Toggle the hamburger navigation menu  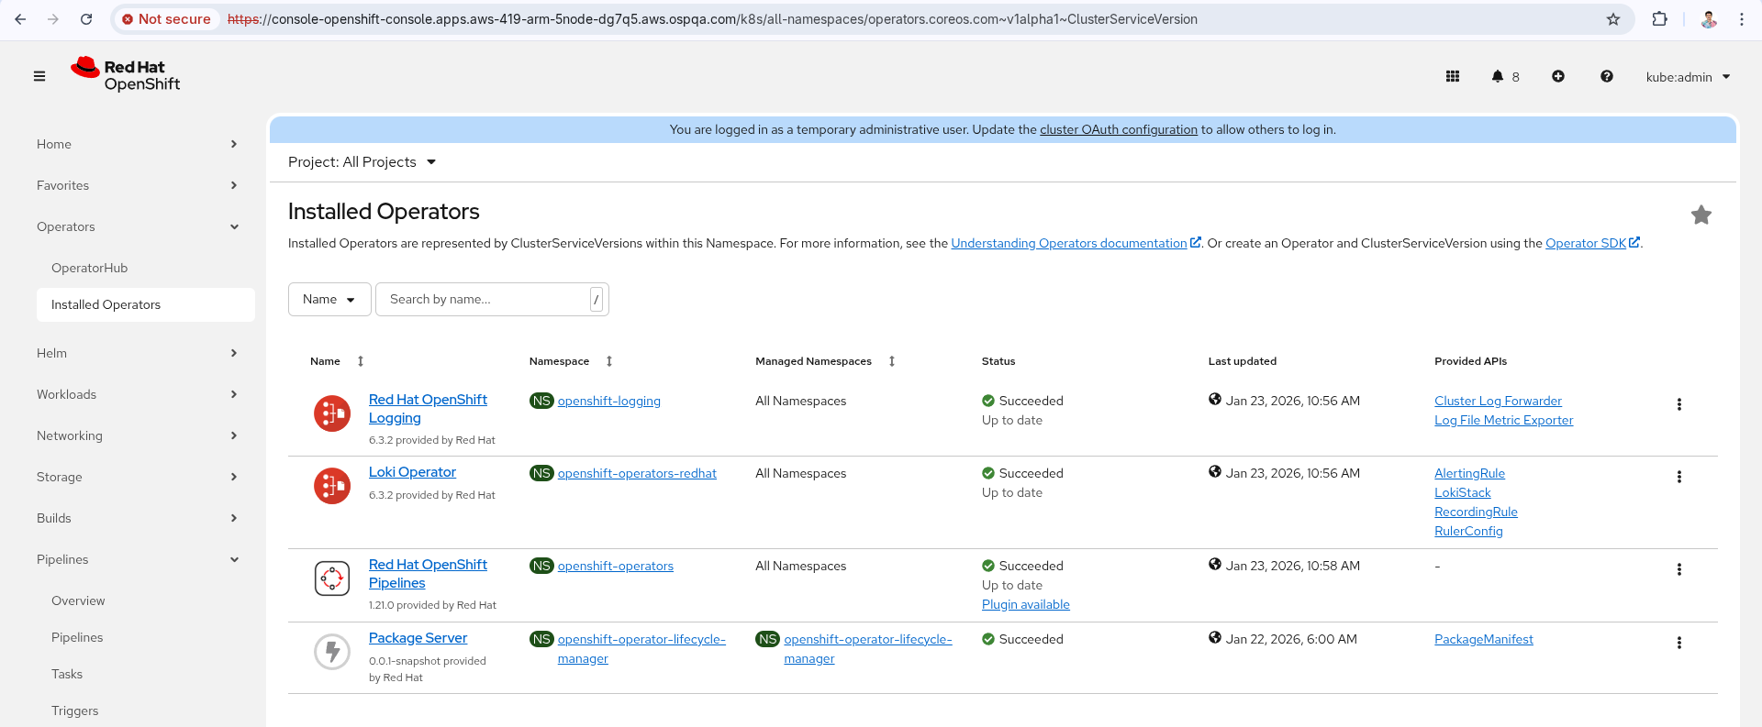pos(39,76)
